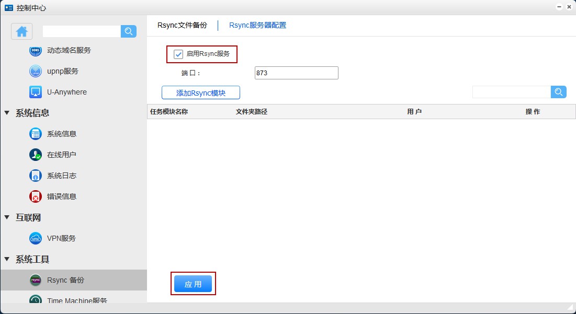Switch to Rsync服务器配置 tab

(x=257, y=25)
